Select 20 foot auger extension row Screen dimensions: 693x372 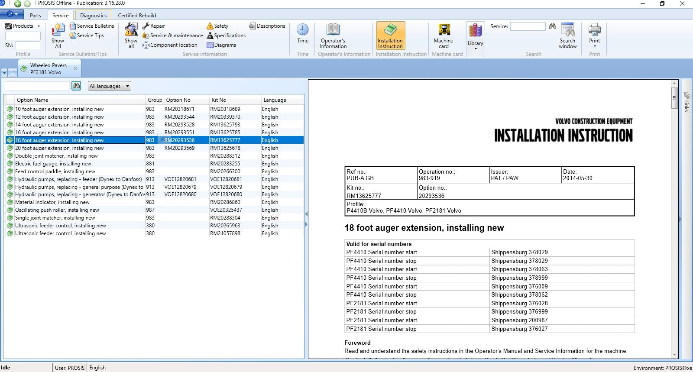coord(154,148)
